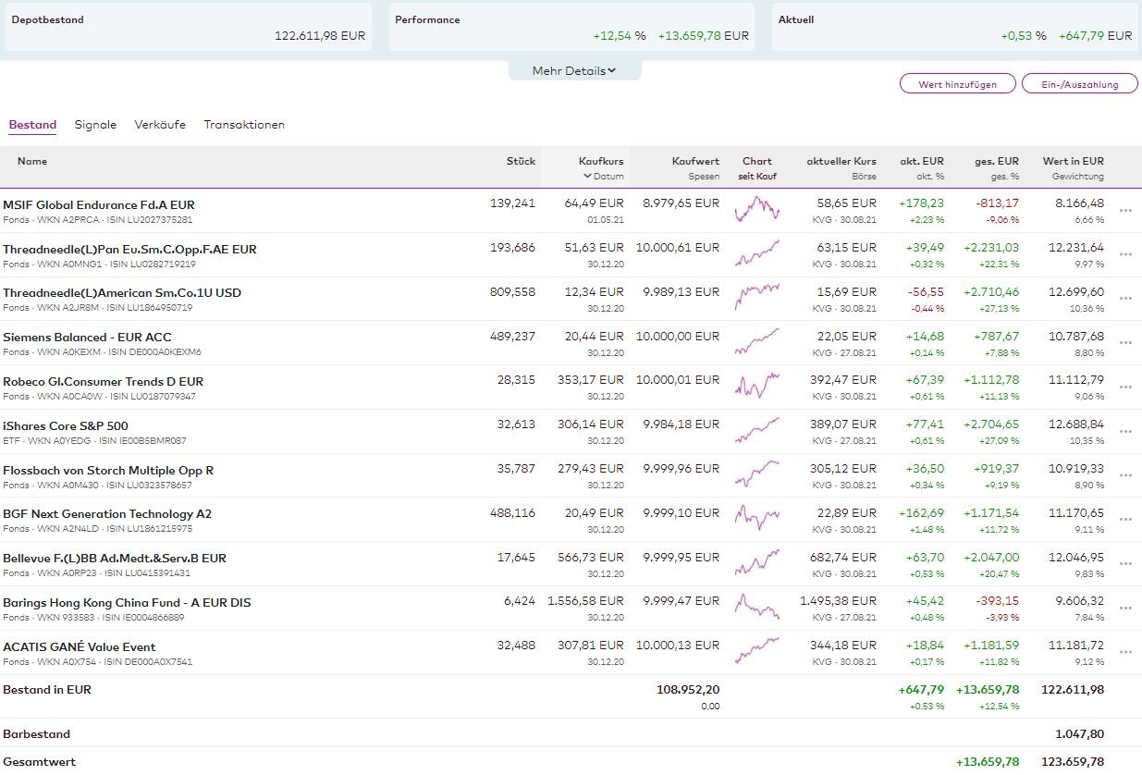Open three-dot menu for Barings Hong Kong China Fund
Image resolution: width=1142 pixels, height=775 pixels.
[x=1125, y=609]
